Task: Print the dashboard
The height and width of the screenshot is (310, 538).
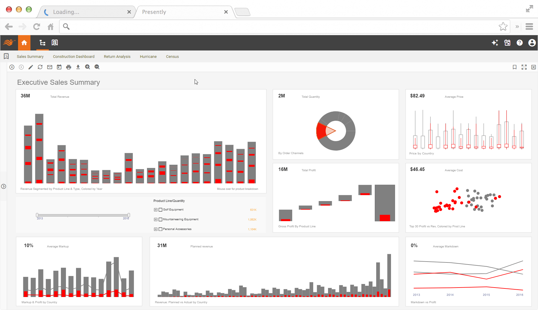Action: point(69,67)
